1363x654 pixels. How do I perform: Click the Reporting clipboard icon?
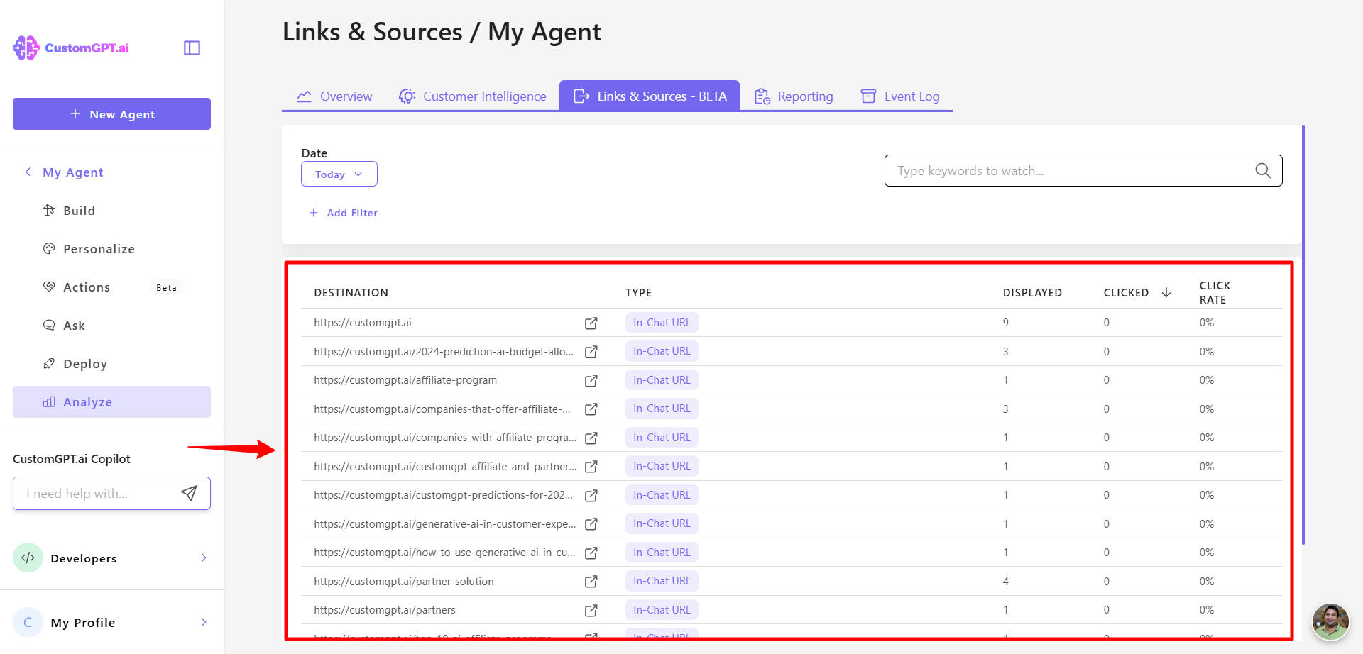pyautogui.click(x=762, y=96)
